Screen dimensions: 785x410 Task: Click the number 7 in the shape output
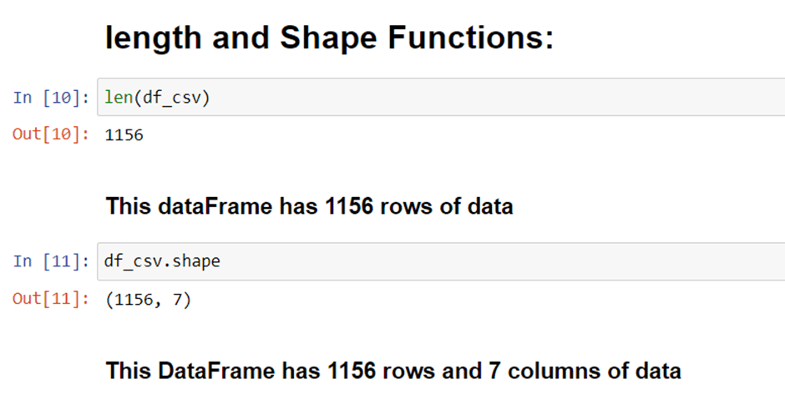coord(178,300)
